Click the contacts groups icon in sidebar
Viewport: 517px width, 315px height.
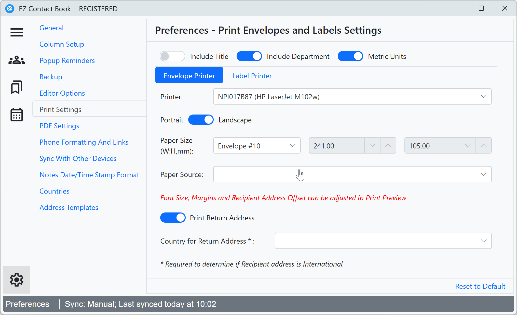(x=16, y=60)
